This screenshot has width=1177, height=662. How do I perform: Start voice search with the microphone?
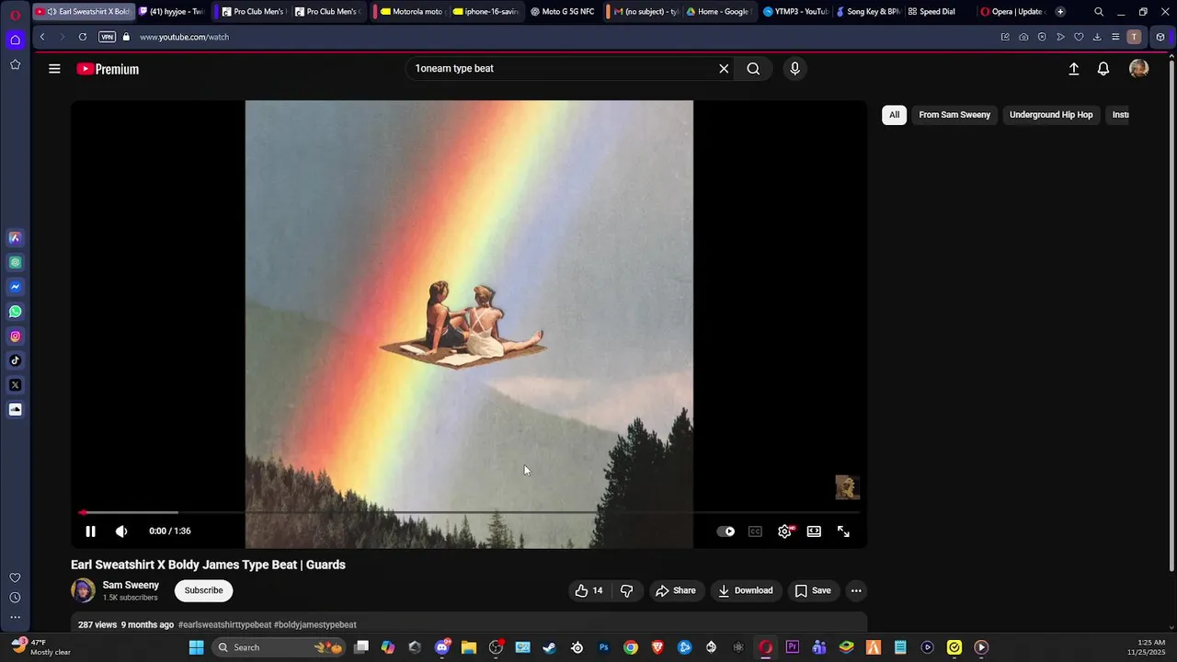(x=795, y=69)
